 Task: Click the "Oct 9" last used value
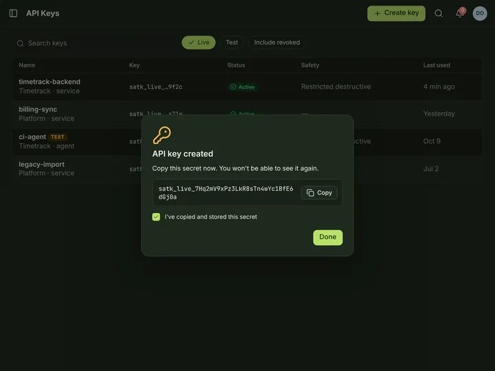432,141
